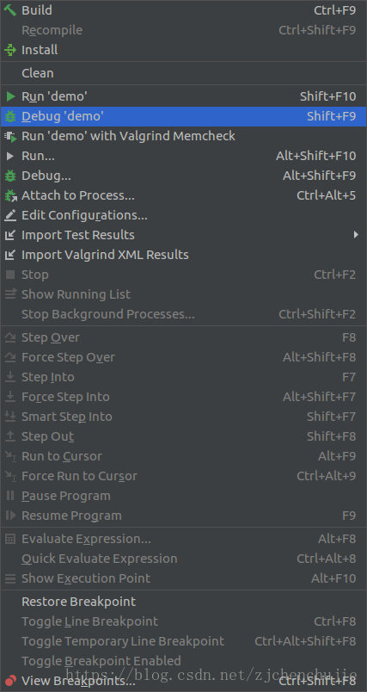Click the Valgrind Memcheck run icon

pos(9,136)
